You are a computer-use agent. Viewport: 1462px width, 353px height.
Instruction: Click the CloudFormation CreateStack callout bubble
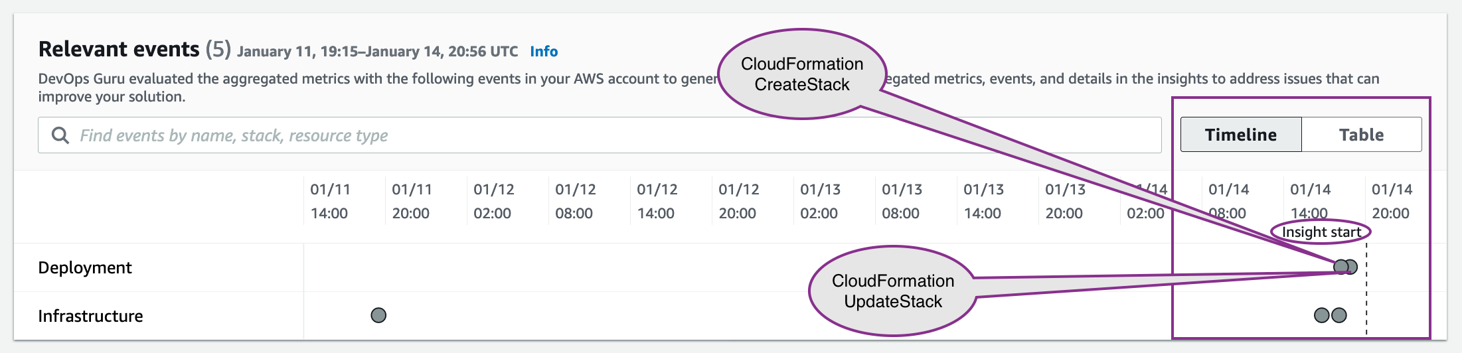tap(802, 74)
